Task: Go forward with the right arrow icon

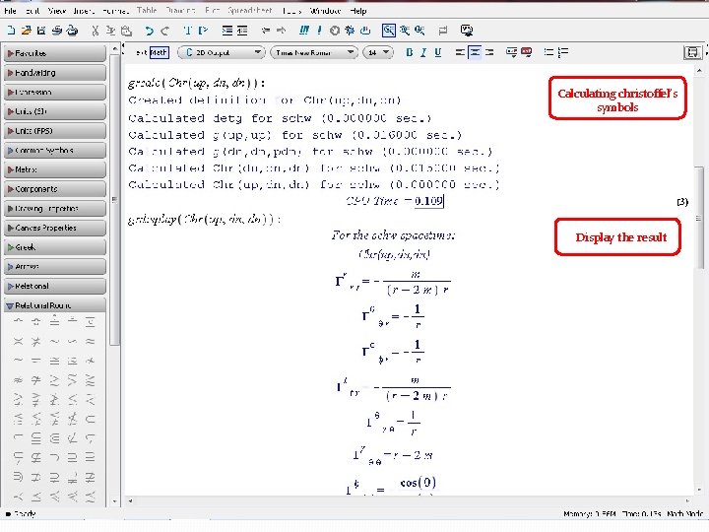Action: (x=281, y=31)
